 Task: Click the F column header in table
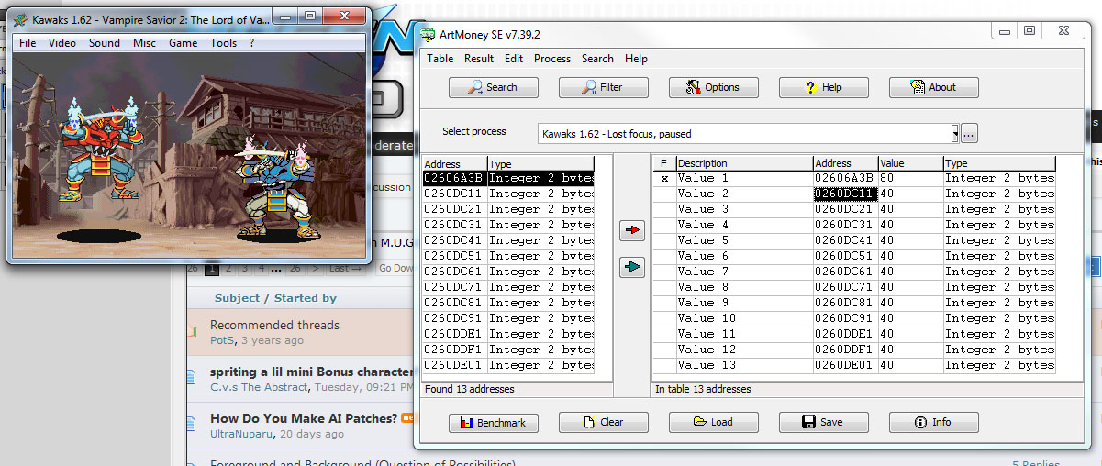pyautogui.click(x=664, y=163)
